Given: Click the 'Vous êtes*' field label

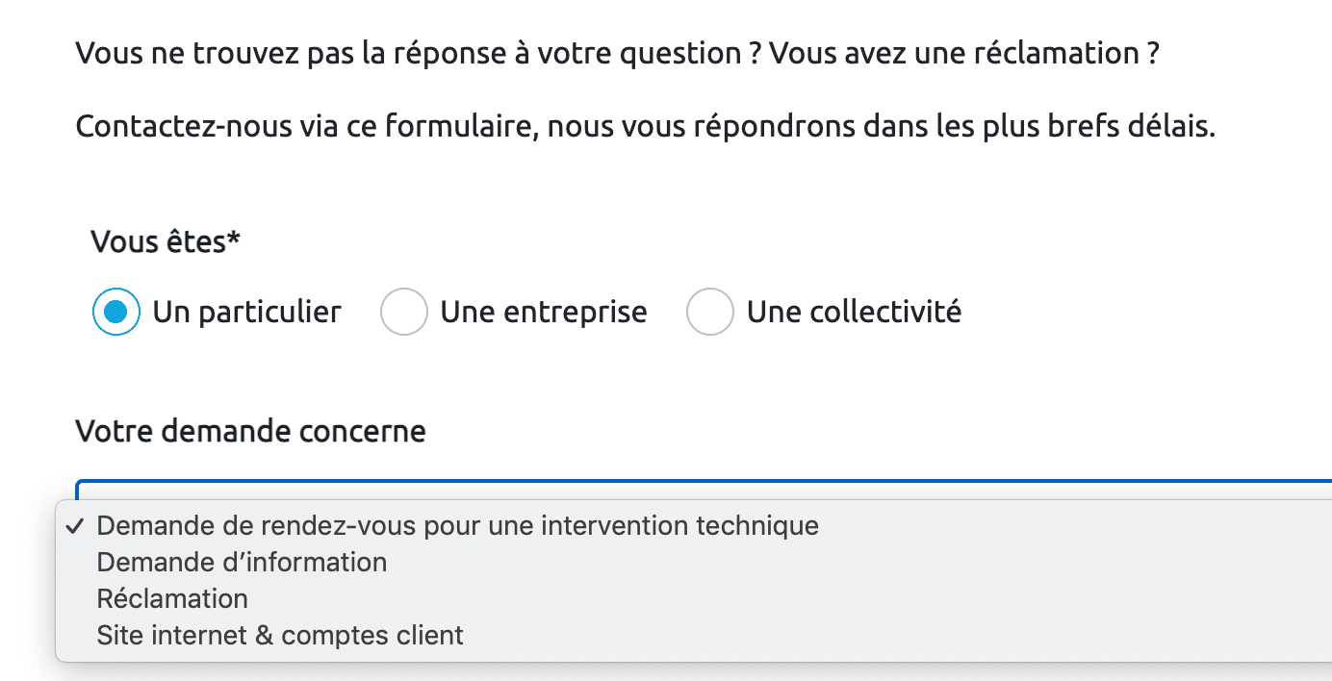Looking at the screenshot, I should (x=165, y=241).
